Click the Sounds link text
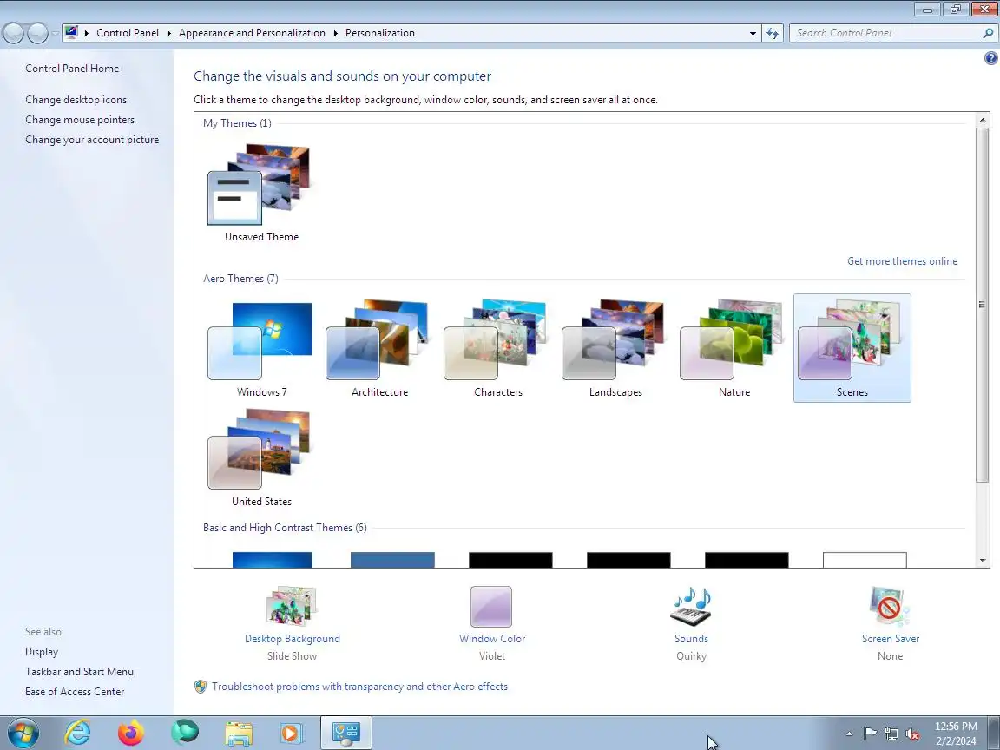This screenshot has width=1000, height=750. tap(691, 638)
